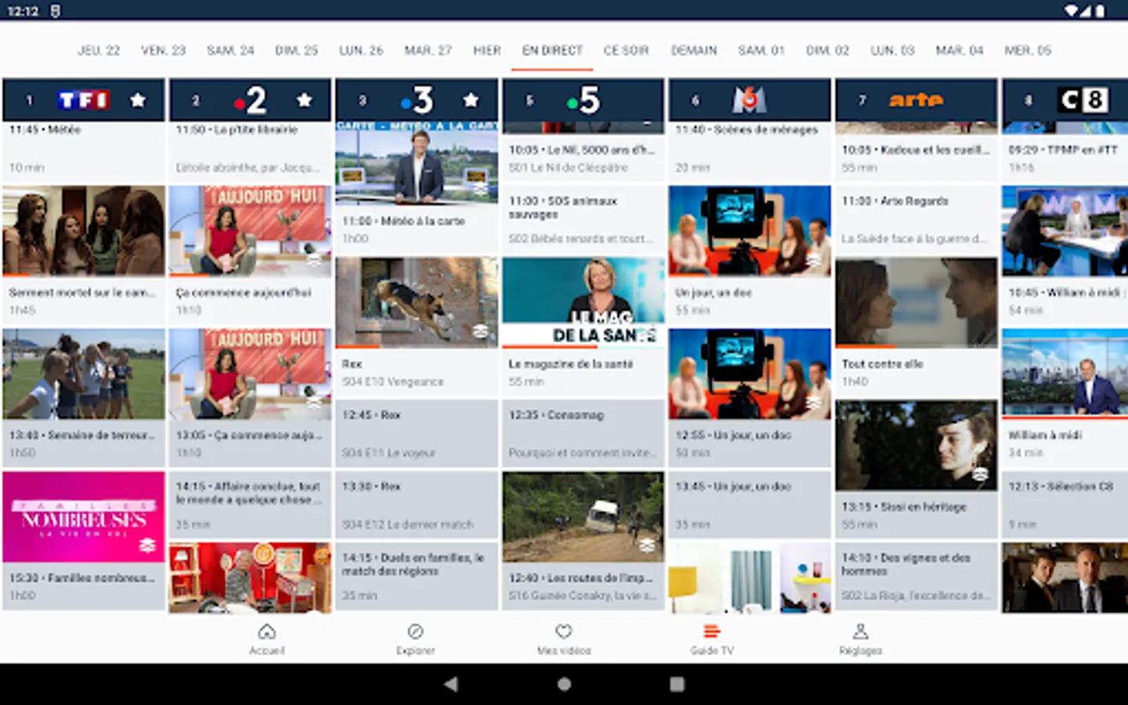Image resolution: width=1128 pixels, height=705 pixels.
Task: Open the Explorer compass icon
Action: click(415, 631)
